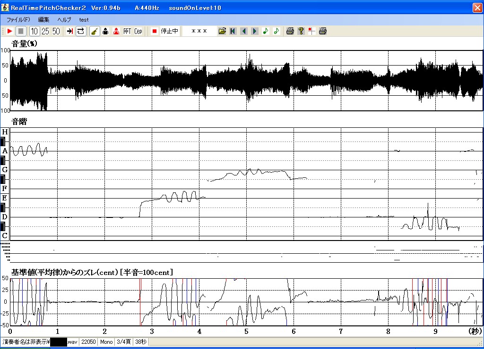The image size is (484, 349).
Task: Click the gray stop button
Action: [x=21, y=31]
